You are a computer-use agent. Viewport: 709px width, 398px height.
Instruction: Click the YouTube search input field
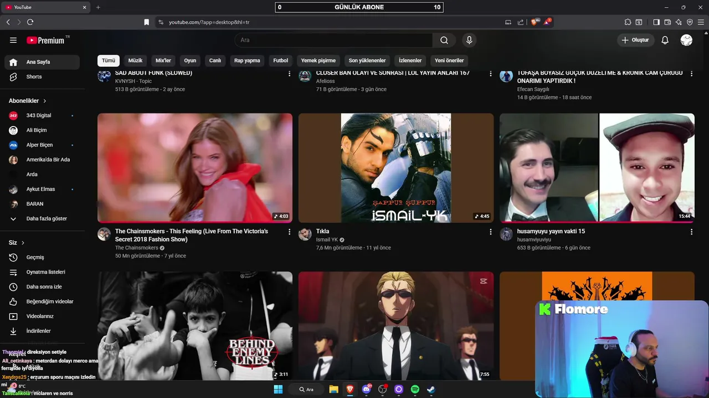333,40
